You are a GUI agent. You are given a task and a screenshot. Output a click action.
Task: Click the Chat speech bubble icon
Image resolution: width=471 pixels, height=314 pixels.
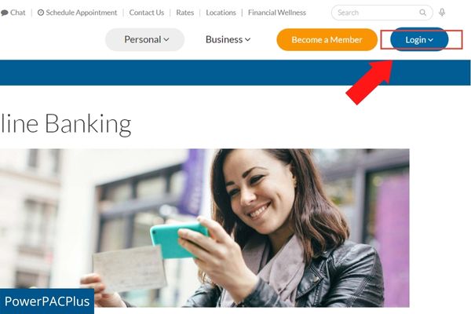pyautogui.click(x=4, y=13)
